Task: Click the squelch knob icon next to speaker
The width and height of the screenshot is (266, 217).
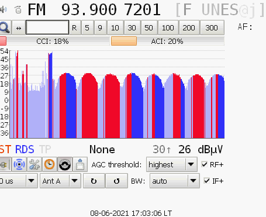Action: pos(18,9)
